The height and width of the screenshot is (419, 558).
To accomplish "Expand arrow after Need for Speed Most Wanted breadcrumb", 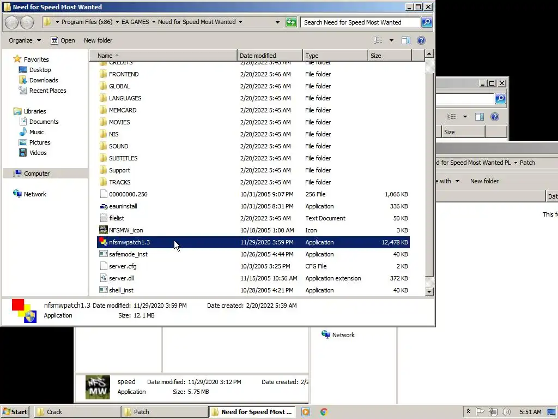I will tap(240, 22).
